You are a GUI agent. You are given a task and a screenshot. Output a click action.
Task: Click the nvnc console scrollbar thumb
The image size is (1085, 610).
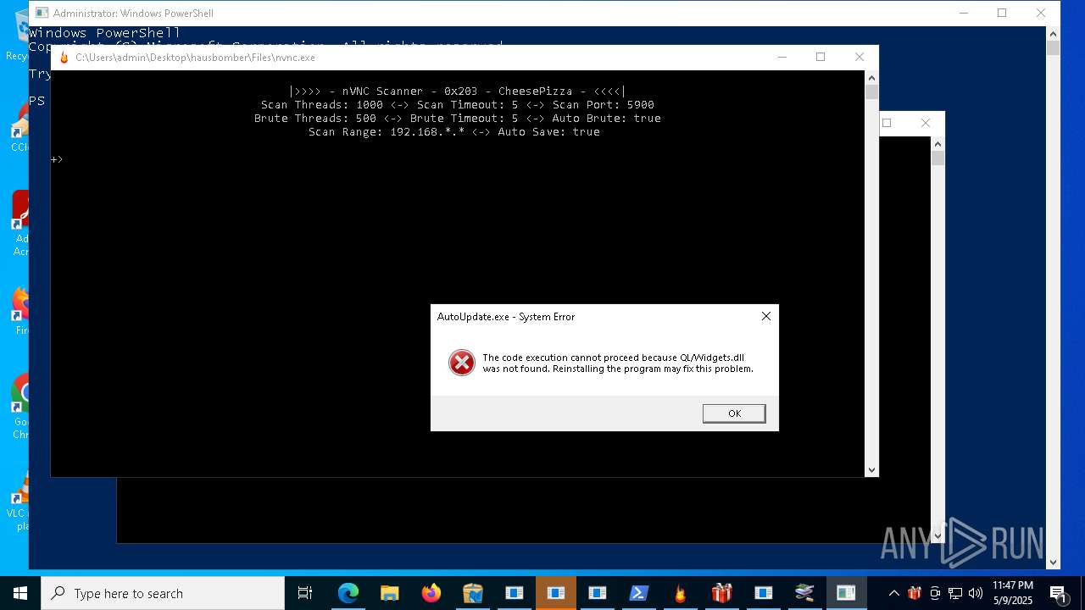(x=871, y=92)
